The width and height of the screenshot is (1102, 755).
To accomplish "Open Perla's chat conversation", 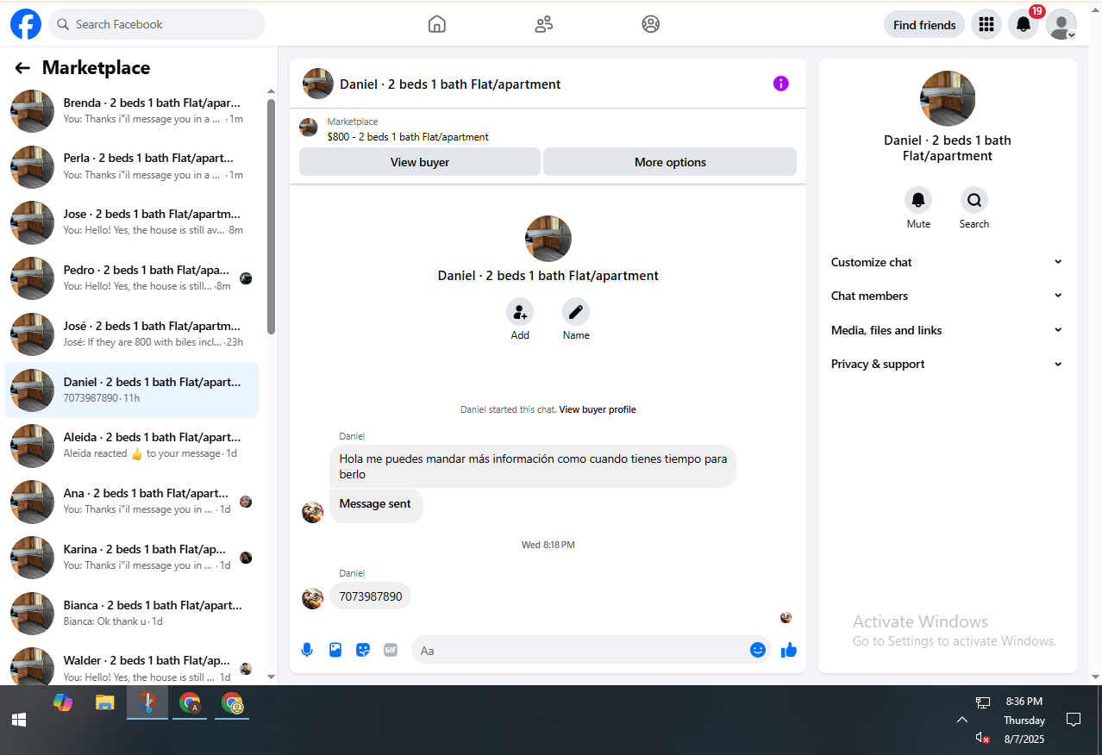I will [x=132, y=166].
